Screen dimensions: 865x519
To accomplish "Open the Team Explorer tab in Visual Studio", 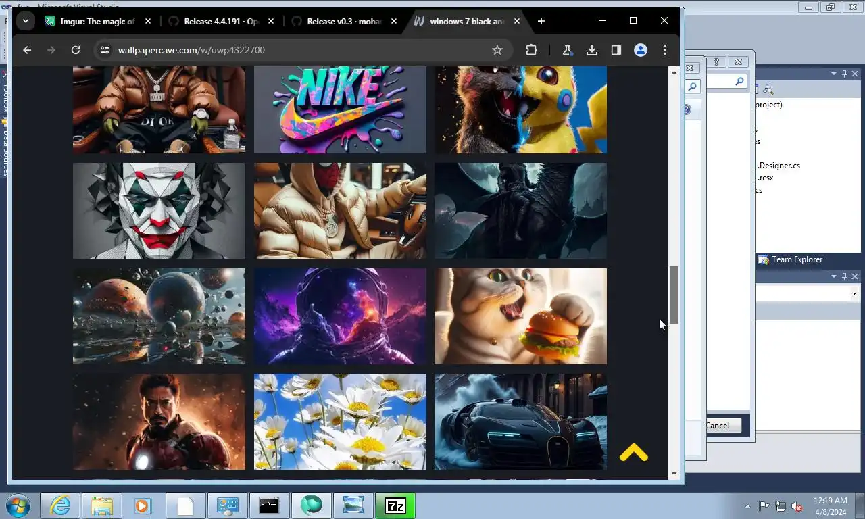I will (790, 259).
